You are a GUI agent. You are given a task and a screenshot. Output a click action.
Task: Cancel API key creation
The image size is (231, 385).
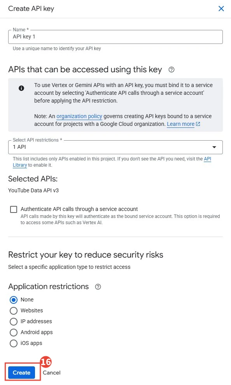pyautogui.click(x=52, y=373)
